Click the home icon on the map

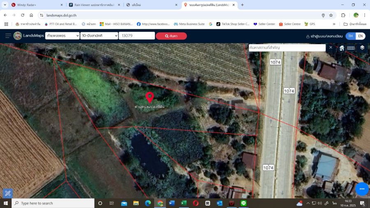[x=342, y=48]
